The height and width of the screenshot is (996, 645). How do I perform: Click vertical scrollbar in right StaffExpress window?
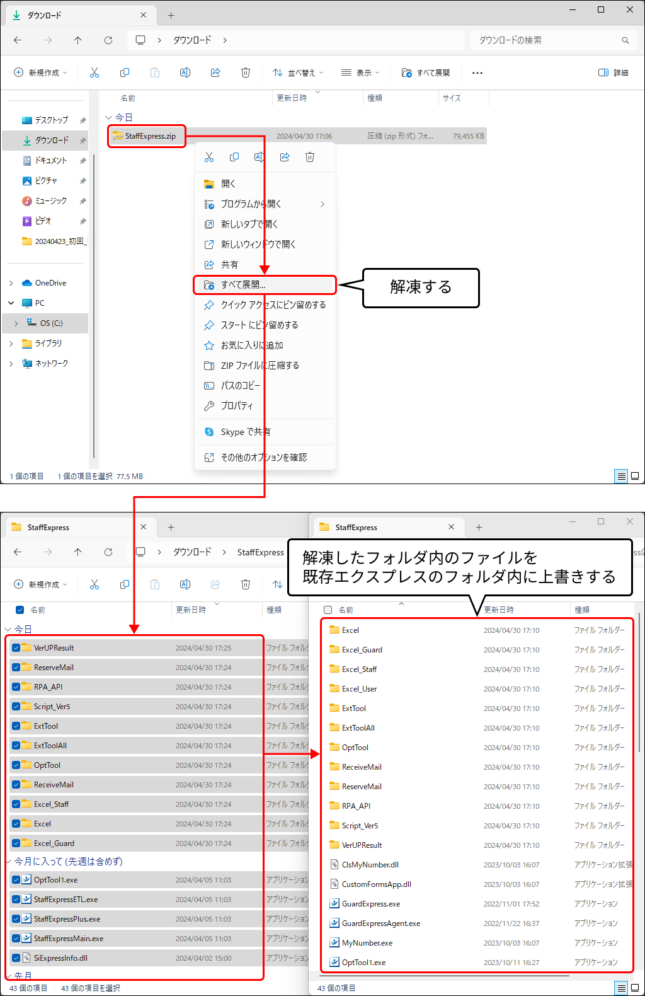[x=640, y=682]
